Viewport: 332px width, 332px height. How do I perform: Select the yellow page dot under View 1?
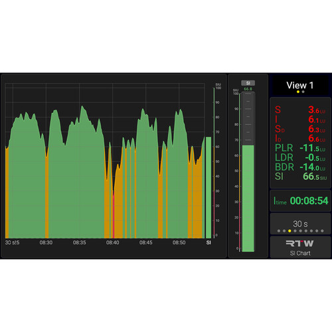click(x=298, y=92)
